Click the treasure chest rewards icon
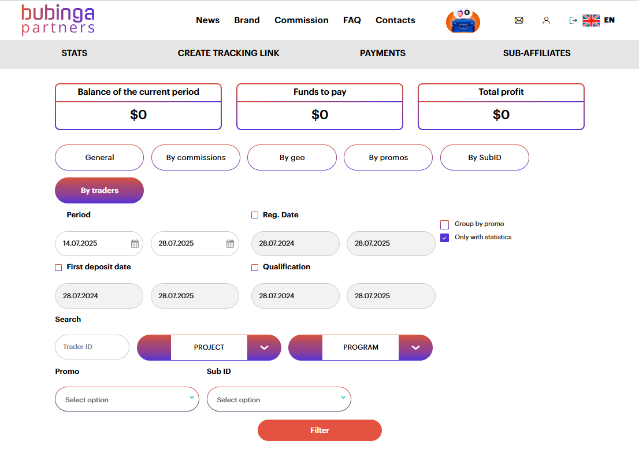This screenshot has height=456, width=639. [463, 21]
